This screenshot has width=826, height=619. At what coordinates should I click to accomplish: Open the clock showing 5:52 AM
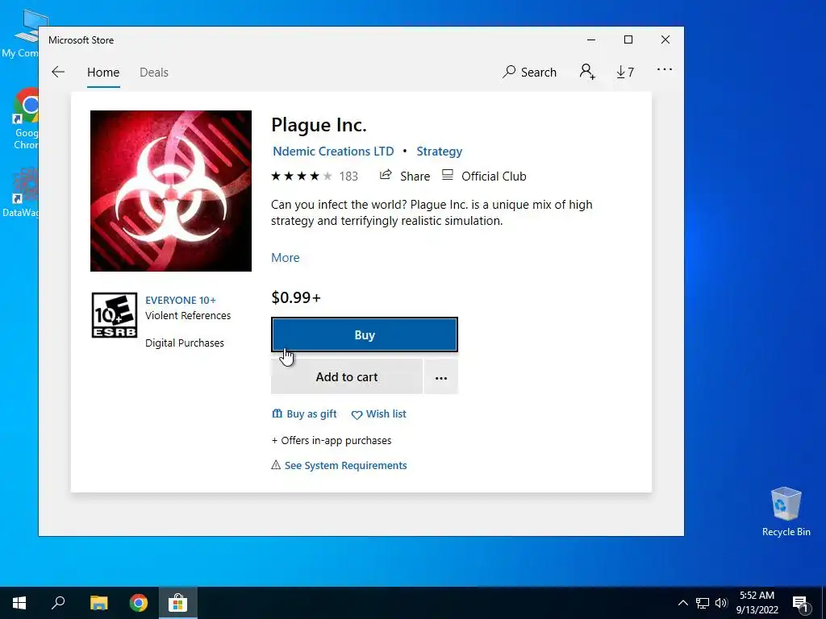click(757, 603)
